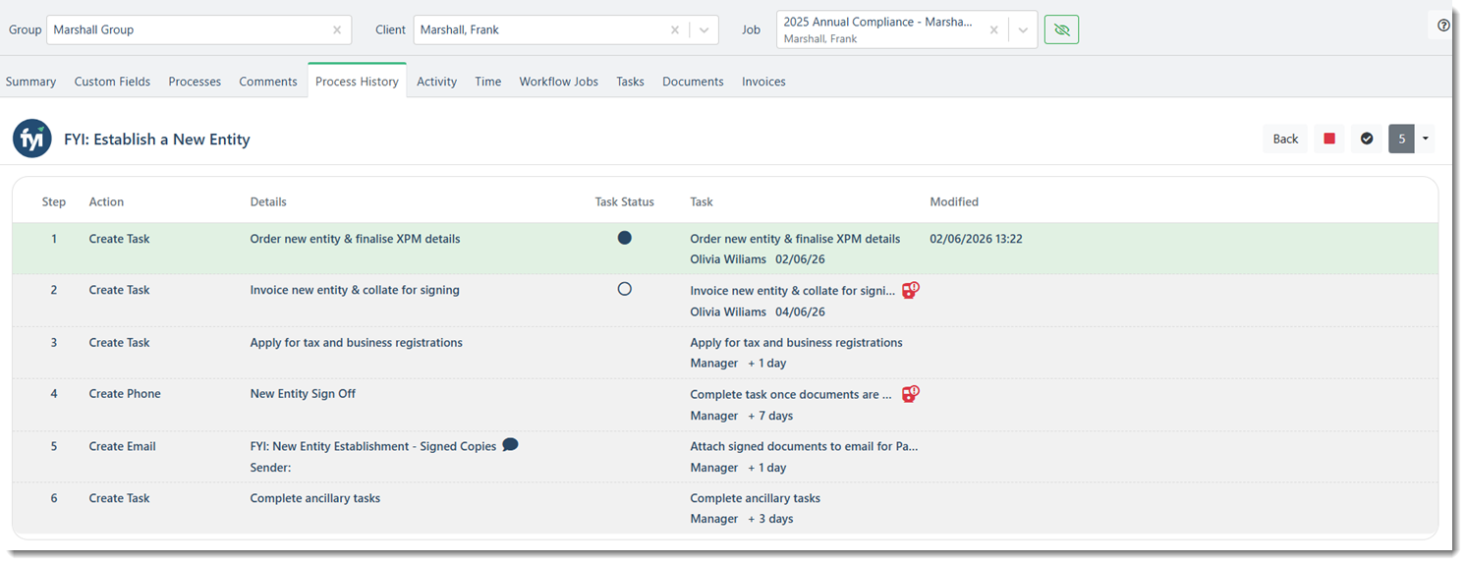Click 'Attach signed documents to email' task

pyautogui.click(x=804, y=446)
